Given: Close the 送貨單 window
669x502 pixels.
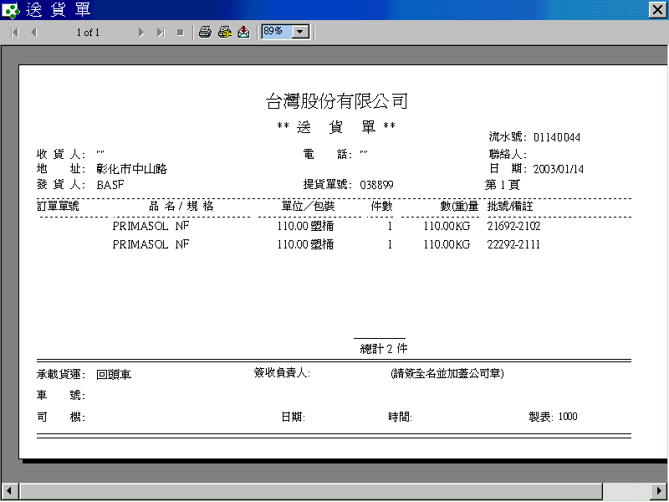Looking at the screenshot, I should coord(657,9).
